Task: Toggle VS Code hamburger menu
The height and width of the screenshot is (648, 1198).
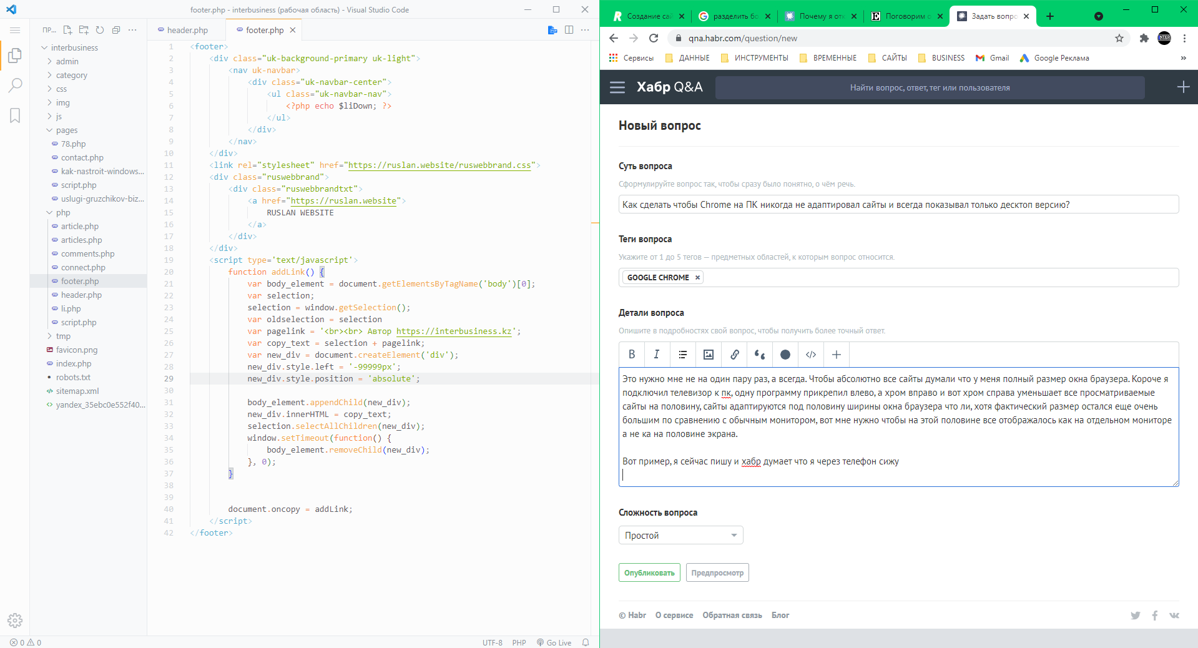Action: tap(15, 30)
